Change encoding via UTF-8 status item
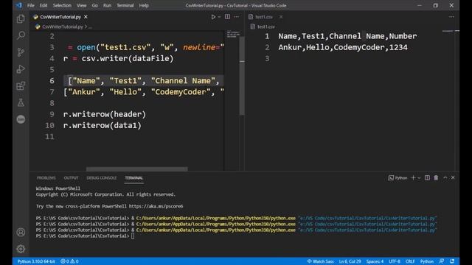 [395, 261]
